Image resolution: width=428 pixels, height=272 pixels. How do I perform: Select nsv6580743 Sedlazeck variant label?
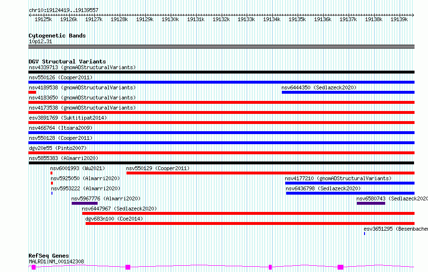coord(392,198)
